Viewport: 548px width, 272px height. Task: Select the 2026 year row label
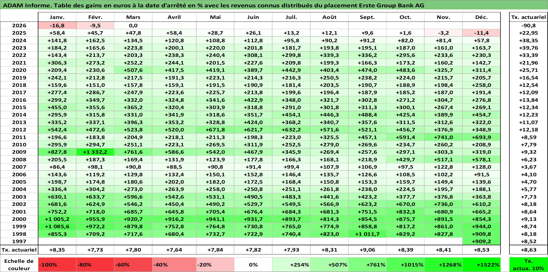coord(19,25)
